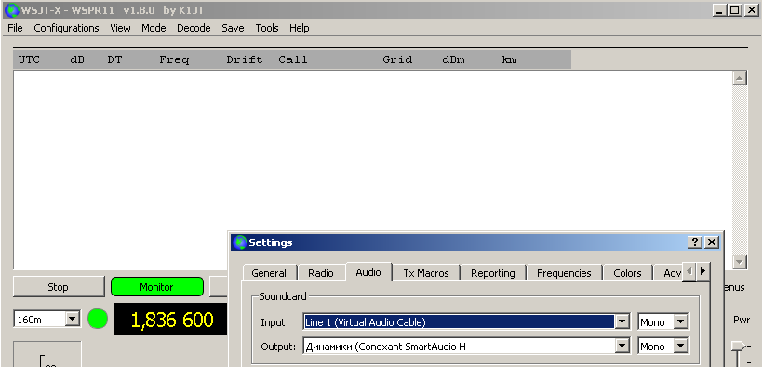Open the Save menu
Image resolution: width=762 pixels, height=367 pixels.
click(x=233, y=28)
